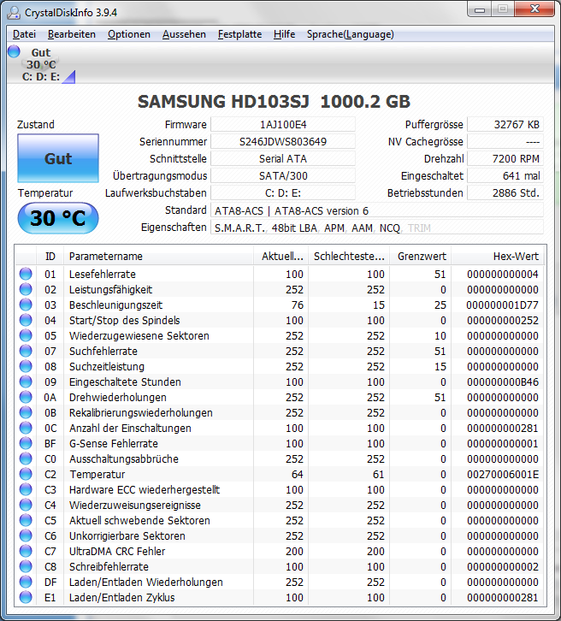Viewport: 561px width, 621px height.
Task: Click the status orb for Schreibfehlerrate
Action: pyautogui.click(x=26, y=567)
